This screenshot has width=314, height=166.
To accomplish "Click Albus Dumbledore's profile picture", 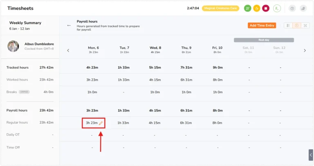I will tap(13, 46).
